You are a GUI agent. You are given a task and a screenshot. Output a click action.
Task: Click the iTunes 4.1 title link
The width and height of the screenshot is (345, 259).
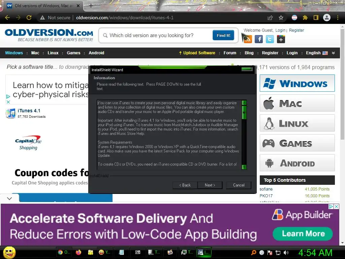pyautogui.click(x=29, y=111)
